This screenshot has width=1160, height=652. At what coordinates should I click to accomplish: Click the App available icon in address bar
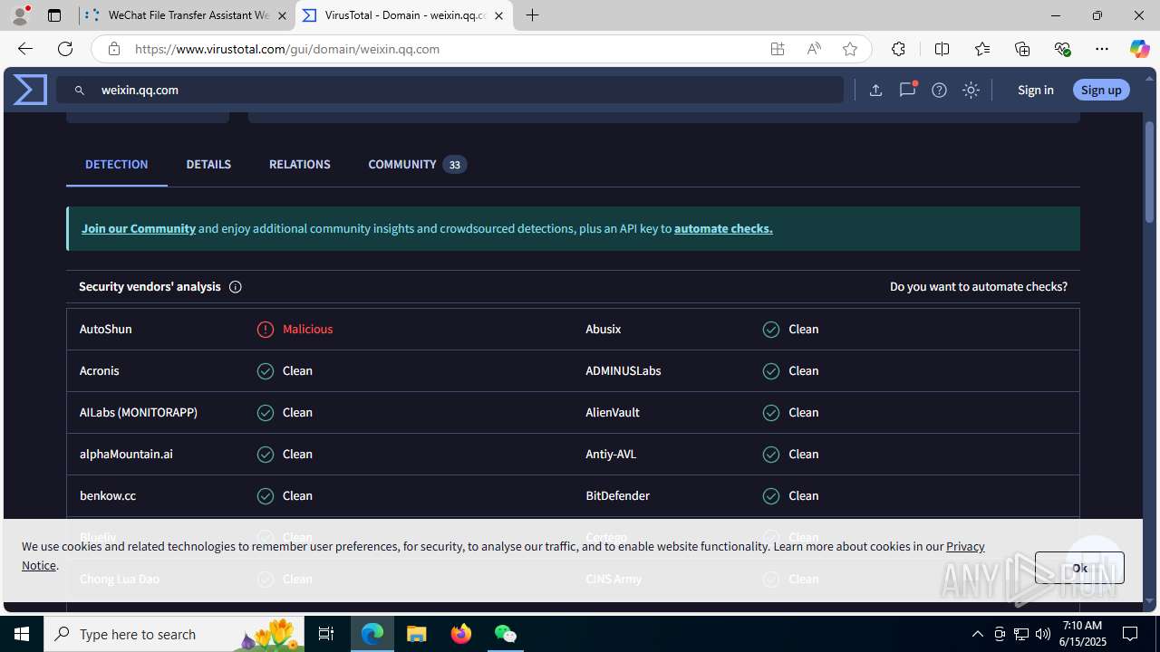tap(778, 49)
